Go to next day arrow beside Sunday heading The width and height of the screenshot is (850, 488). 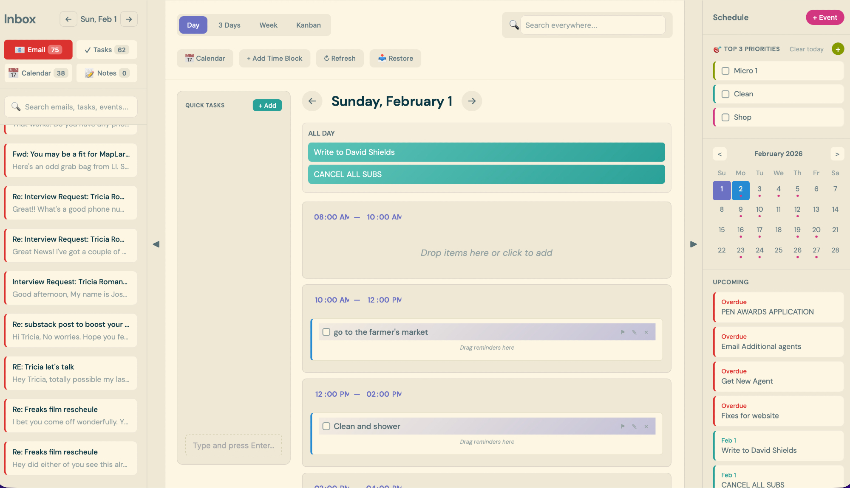[472, 101]
